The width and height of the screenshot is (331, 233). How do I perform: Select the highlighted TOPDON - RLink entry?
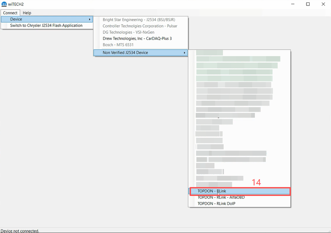tap(212, 191)
